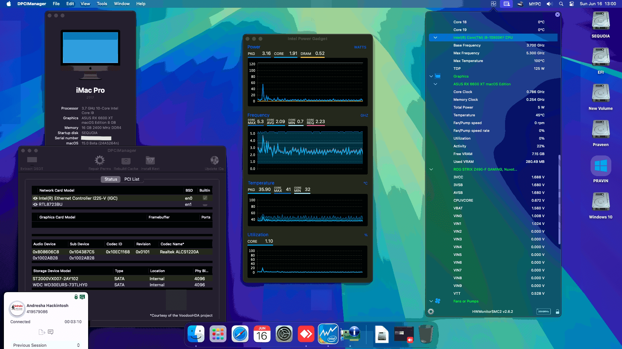Switch to the Status tab in DPCIManager
This screenshot has height=349, width=622.
point(111,179)
